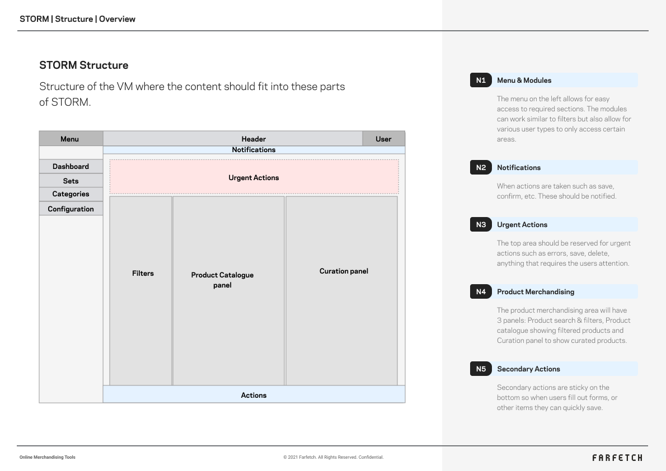Open Categories in the wireframe menu
Viewport: 666px width, 471px height.
pos(71,194)
